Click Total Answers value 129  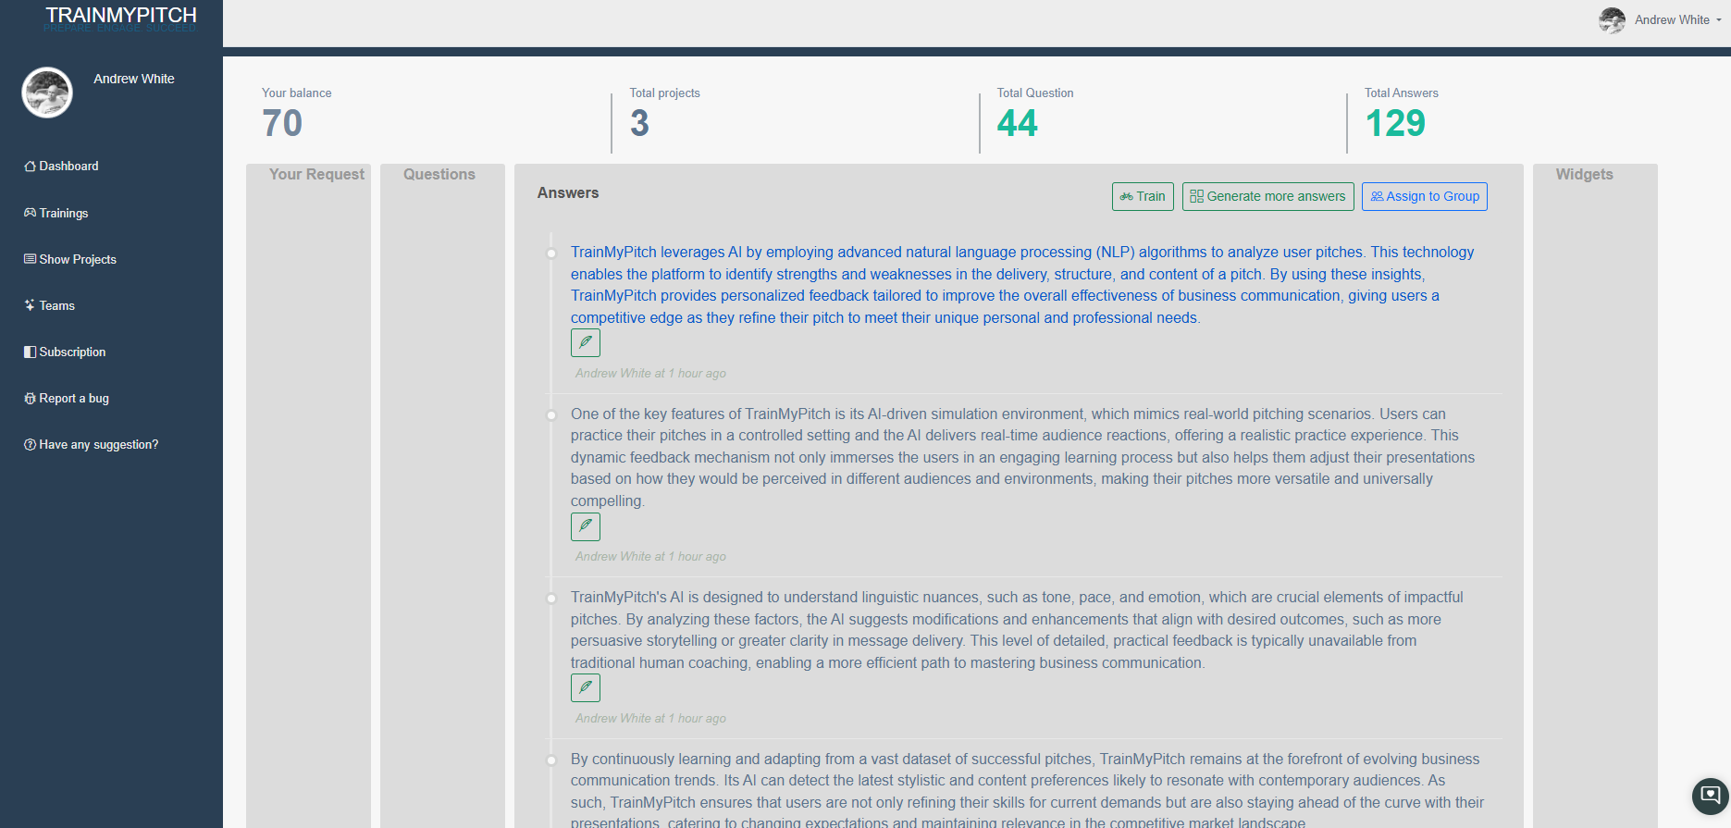point(1395,123)
